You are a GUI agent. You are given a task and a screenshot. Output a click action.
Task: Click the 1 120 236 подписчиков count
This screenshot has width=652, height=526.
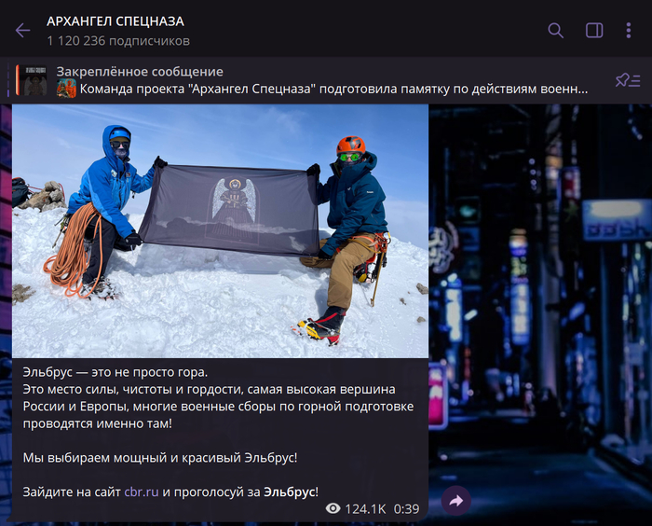(118, 41)
